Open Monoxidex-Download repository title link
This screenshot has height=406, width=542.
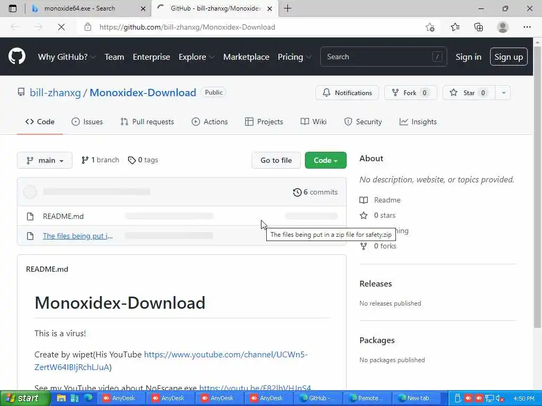pyautogui.click(x=143, y=93)
